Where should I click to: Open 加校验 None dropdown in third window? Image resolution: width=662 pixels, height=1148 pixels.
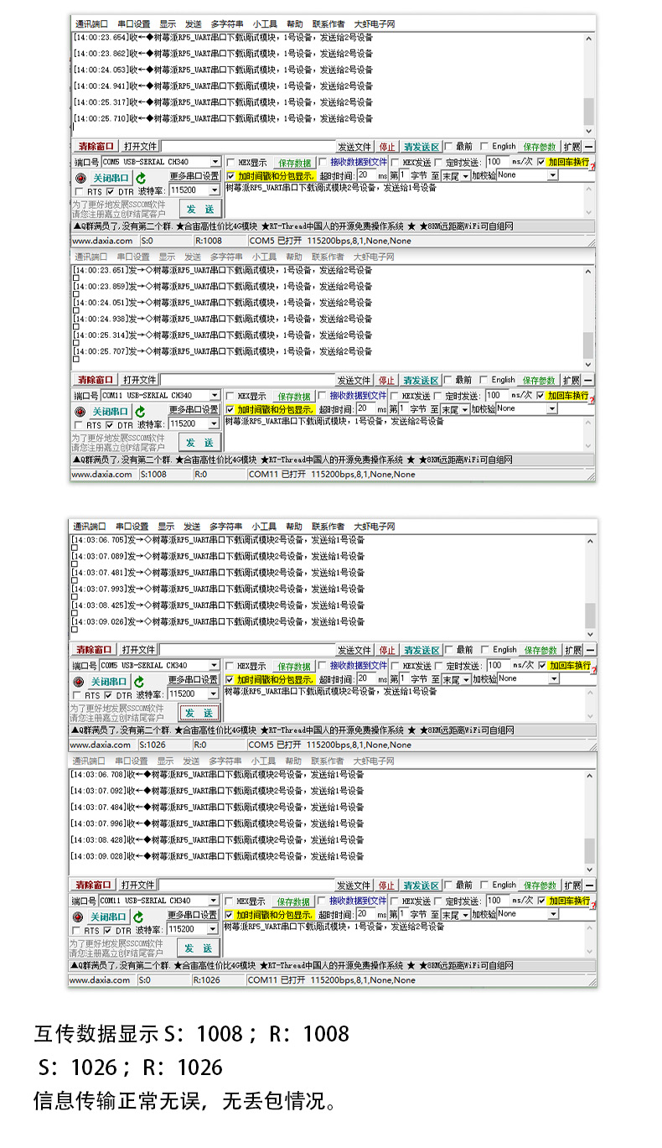[552, 679]
